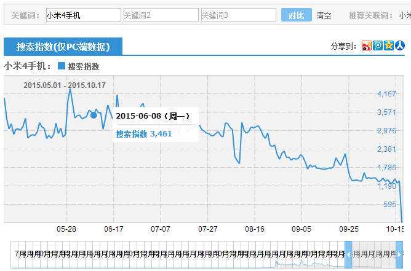Click the 关键词 label before the first field
This screenshot has width=411, height=271.
[25, 15]
